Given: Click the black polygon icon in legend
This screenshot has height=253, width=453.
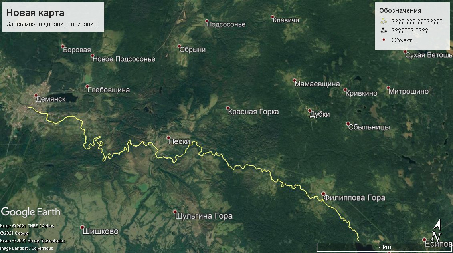Looking at the screenshot, I should [384, 30].
